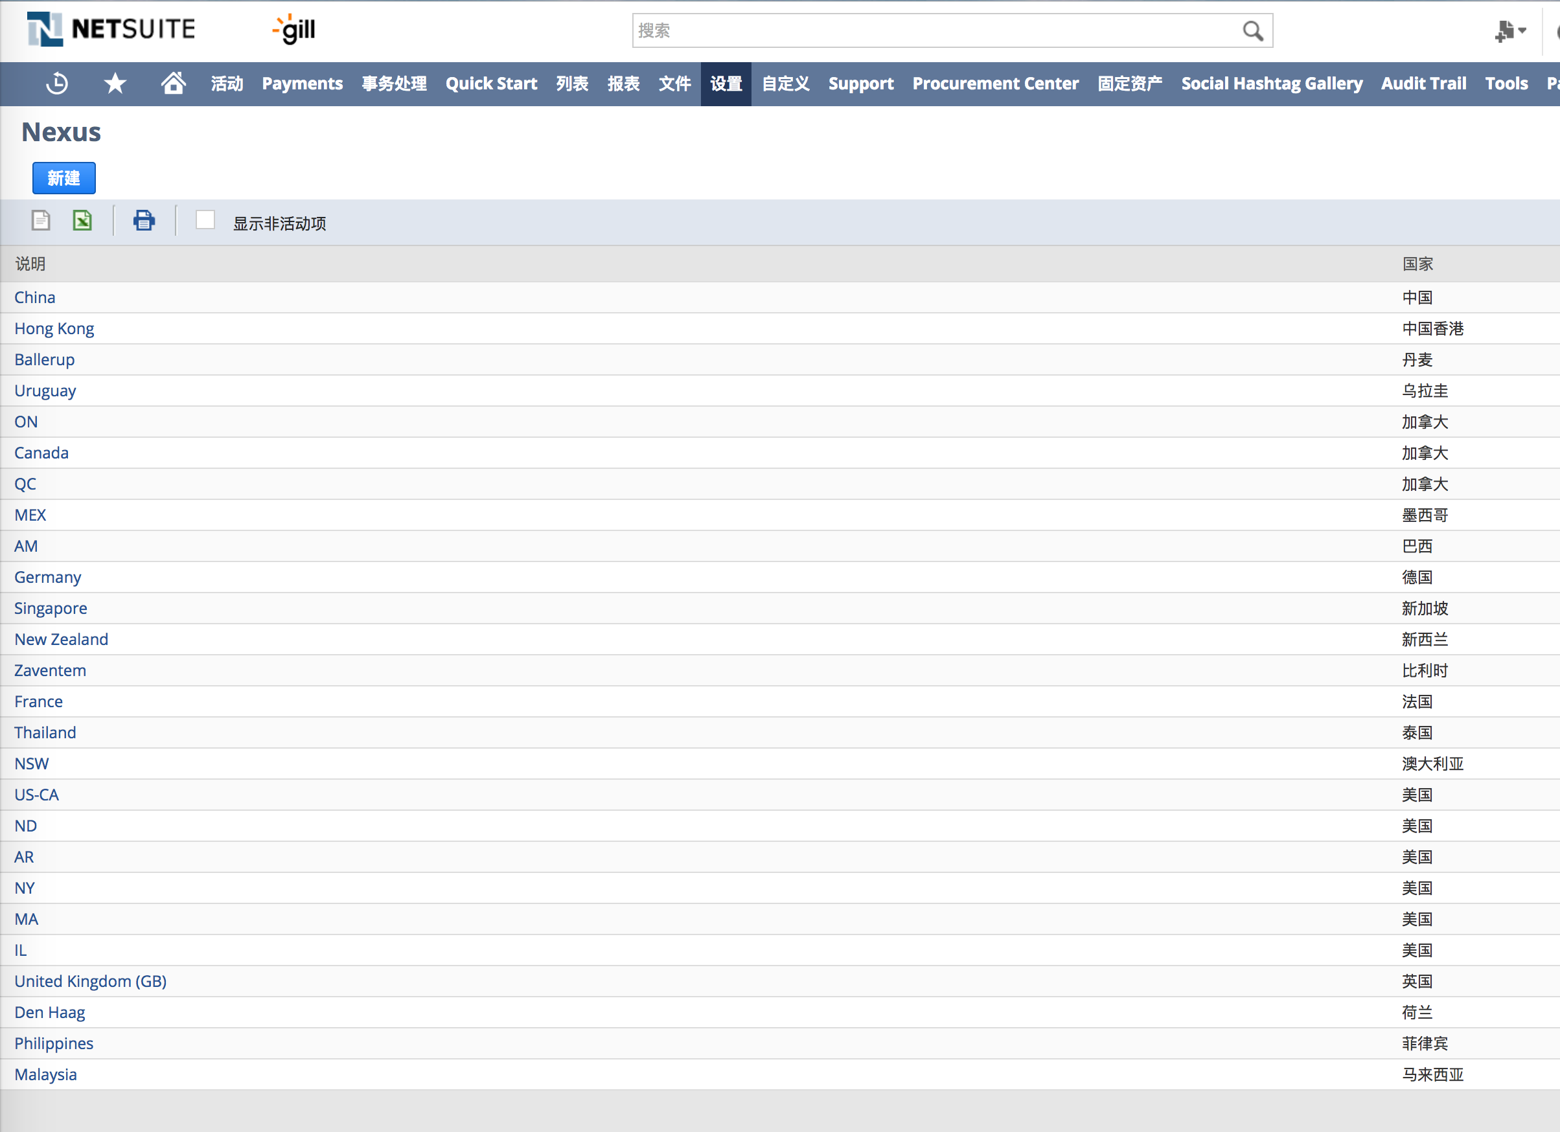Open the Social Hashtag Gallery menu
This screenshot has width=1560, height=1132.
click(1271, 84)
